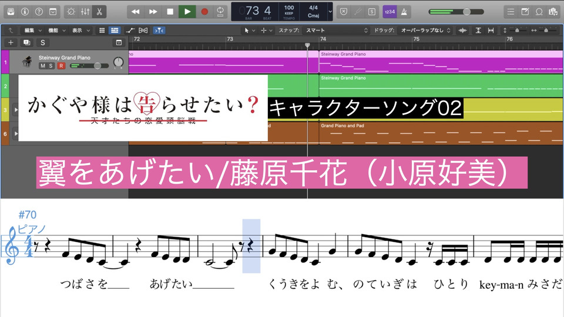Image resolution: width=564 pixels, height=317 pixels.
Task: Click the bar position 73 display
Action: [253, 11]
